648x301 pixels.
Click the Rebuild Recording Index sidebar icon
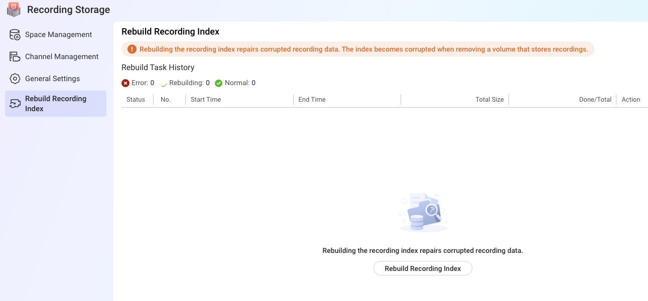[15, 104]
